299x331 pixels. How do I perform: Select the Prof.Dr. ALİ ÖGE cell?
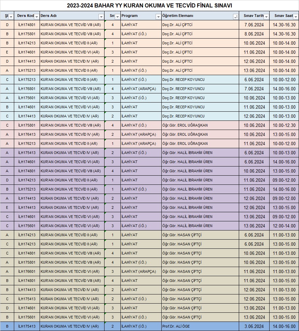coord(200,326)
